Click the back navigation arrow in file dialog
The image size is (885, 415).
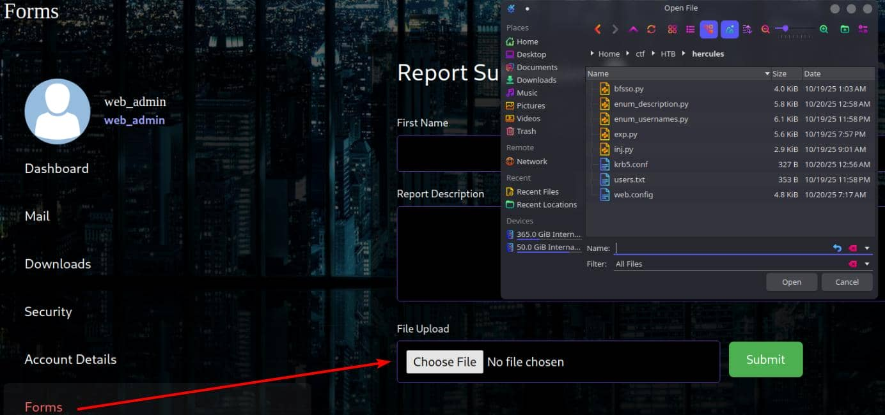598,29
